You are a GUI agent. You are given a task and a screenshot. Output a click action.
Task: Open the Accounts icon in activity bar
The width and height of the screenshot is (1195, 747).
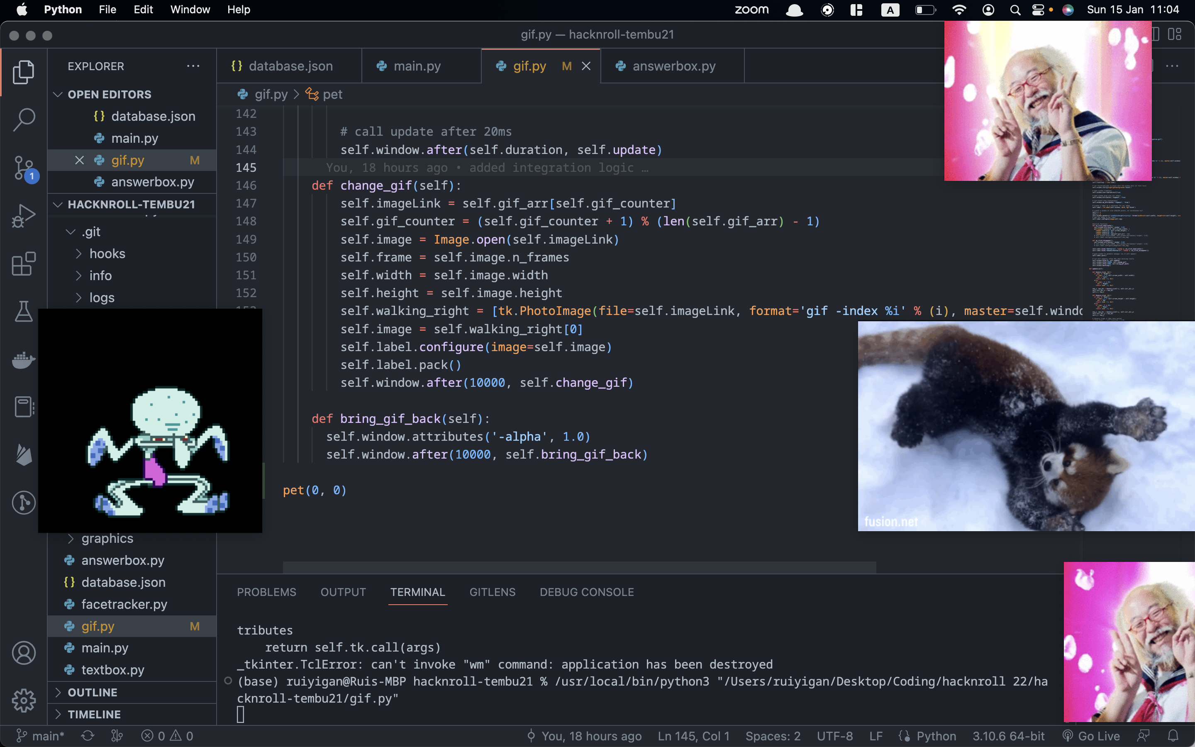pyautogui.click(x=24, y=653)
